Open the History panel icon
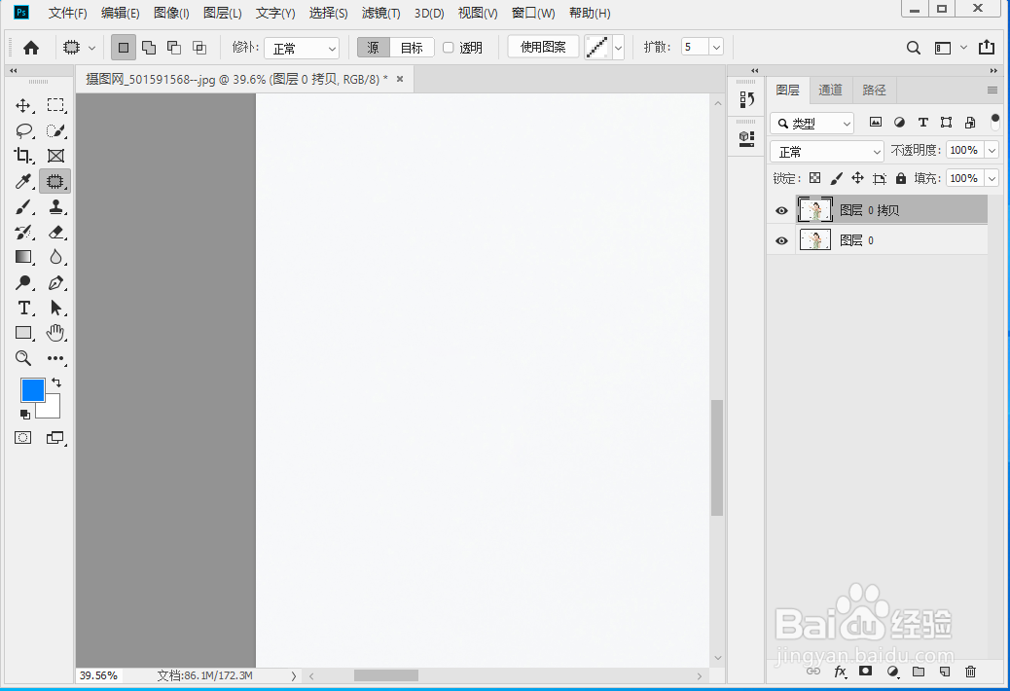This screenshot has width=1010, height=691. 746,99
